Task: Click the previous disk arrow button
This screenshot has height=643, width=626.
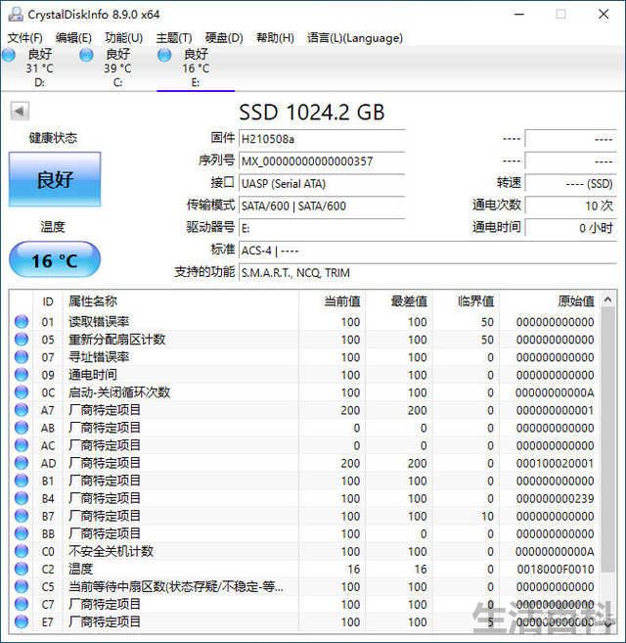Action: [20, 112]
